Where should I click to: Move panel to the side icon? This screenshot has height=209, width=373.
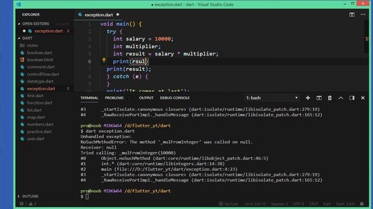tap(352, 98)
